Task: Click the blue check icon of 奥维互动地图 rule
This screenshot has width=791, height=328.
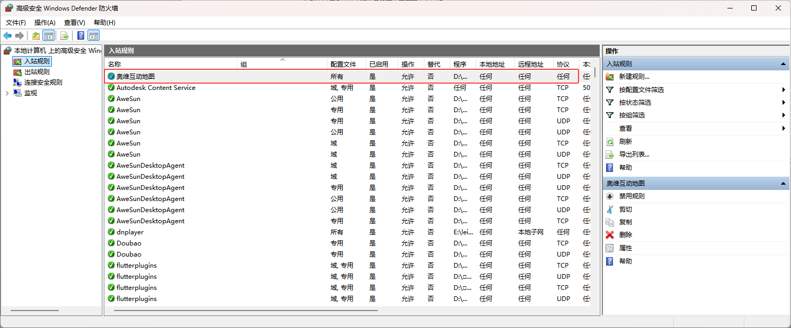Action: coord(111,77)
